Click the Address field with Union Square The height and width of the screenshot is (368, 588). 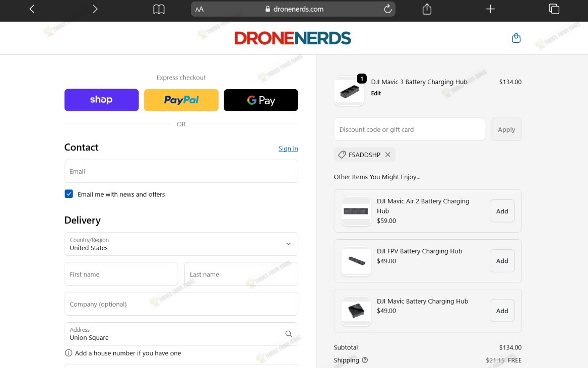[x=181, y=334]
